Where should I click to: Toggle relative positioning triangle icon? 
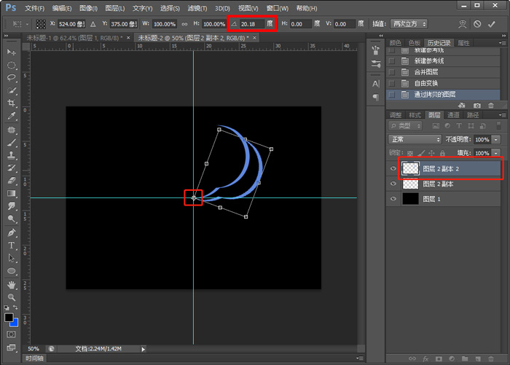93,24
